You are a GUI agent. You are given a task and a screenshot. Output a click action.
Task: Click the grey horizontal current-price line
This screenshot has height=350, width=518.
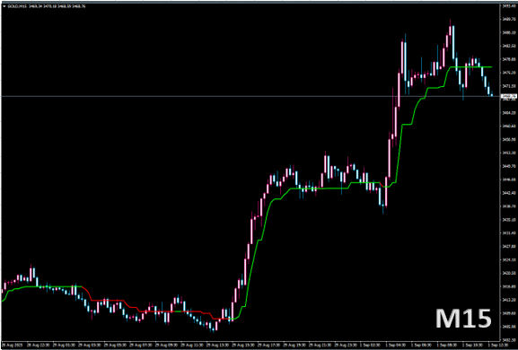pos(250,96)
